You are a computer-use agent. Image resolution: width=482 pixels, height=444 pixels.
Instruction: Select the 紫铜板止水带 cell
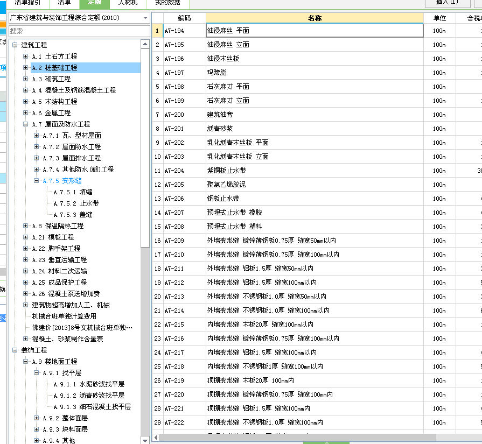tap(315, 171)
